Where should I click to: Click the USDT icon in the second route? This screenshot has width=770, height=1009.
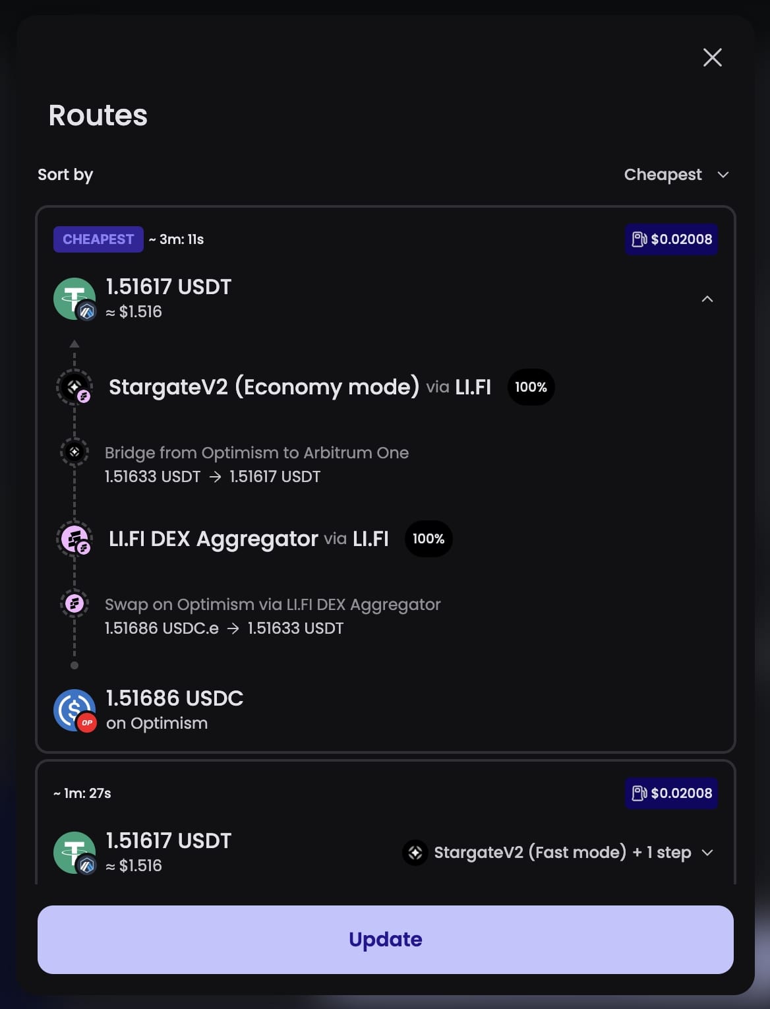pos(74,853)
